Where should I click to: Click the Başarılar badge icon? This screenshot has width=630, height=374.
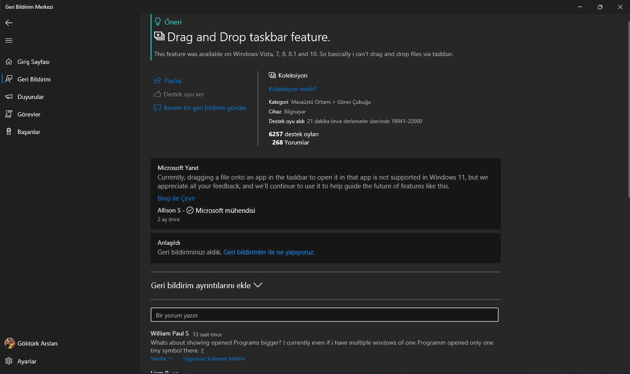pos(9,132)
